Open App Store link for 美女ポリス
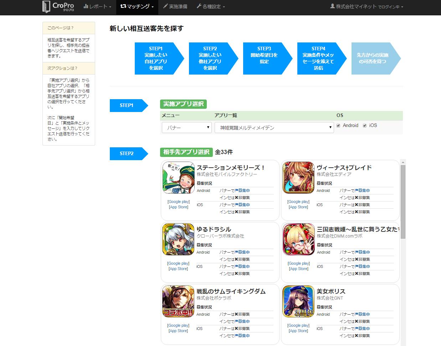Screen dimensions: 441x346 coord(298,331)
